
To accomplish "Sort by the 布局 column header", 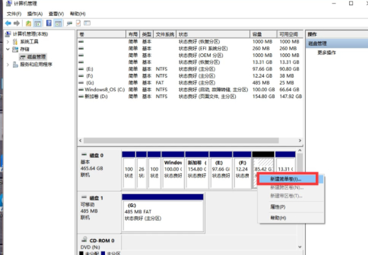I will pyautogui.click(x=133, y=34).
